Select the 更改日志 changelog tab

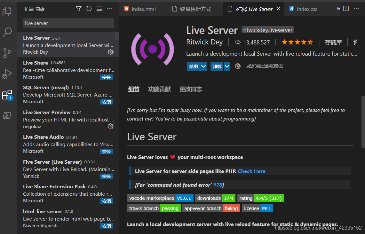point(191,89)
